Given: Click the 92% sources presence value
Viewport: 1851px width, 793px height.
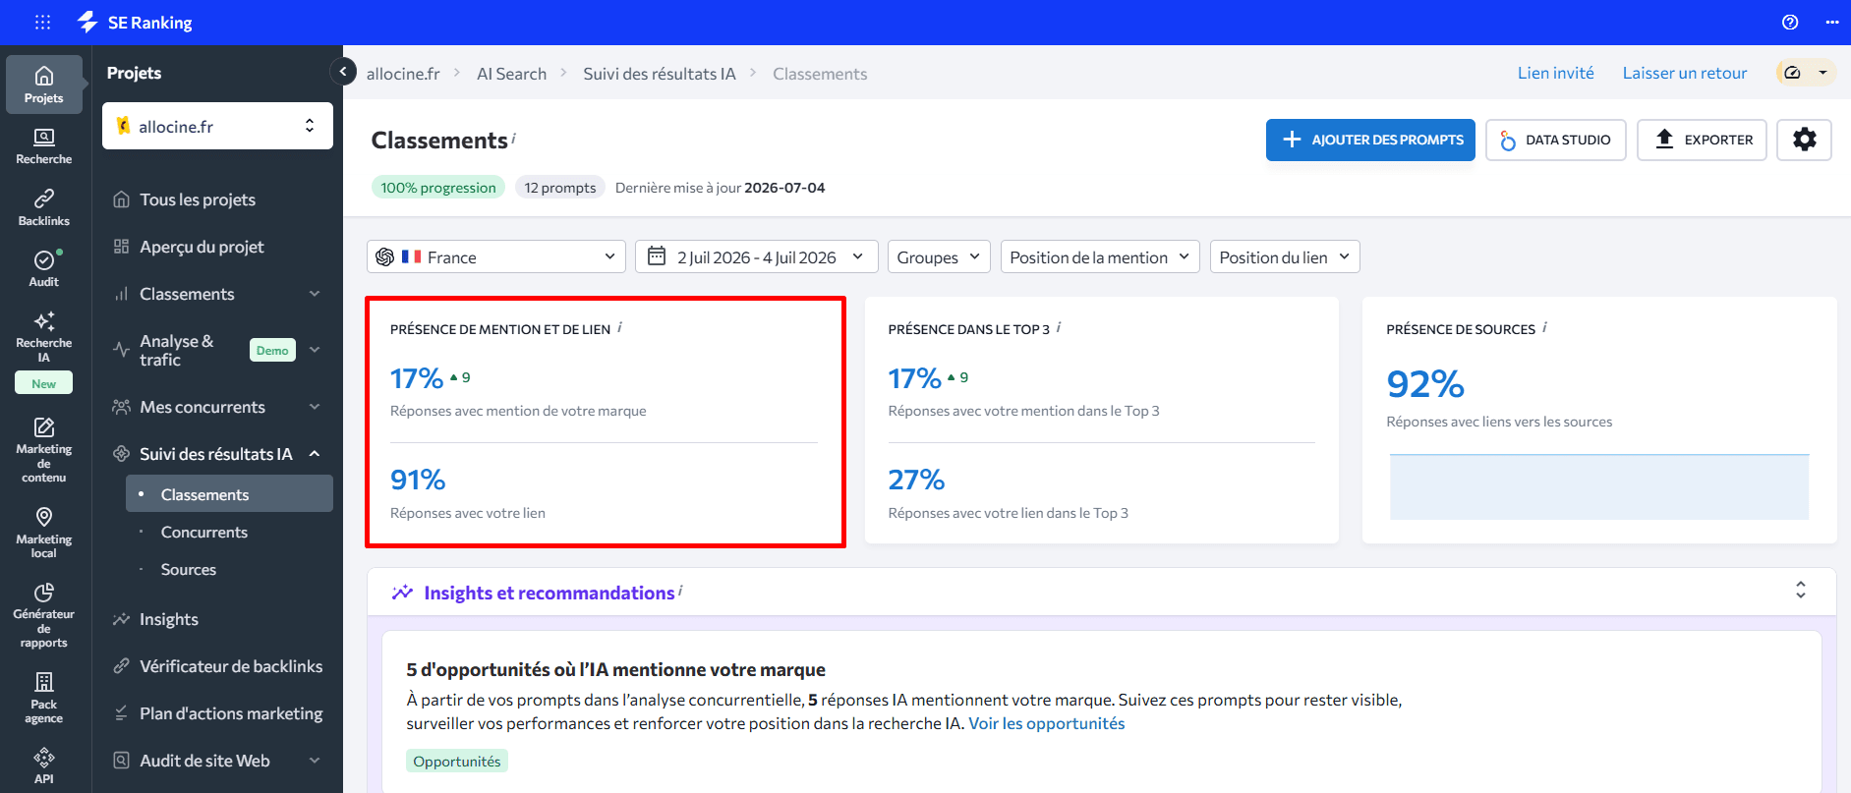Looking at the screenshot, I should pos(1425,384).
